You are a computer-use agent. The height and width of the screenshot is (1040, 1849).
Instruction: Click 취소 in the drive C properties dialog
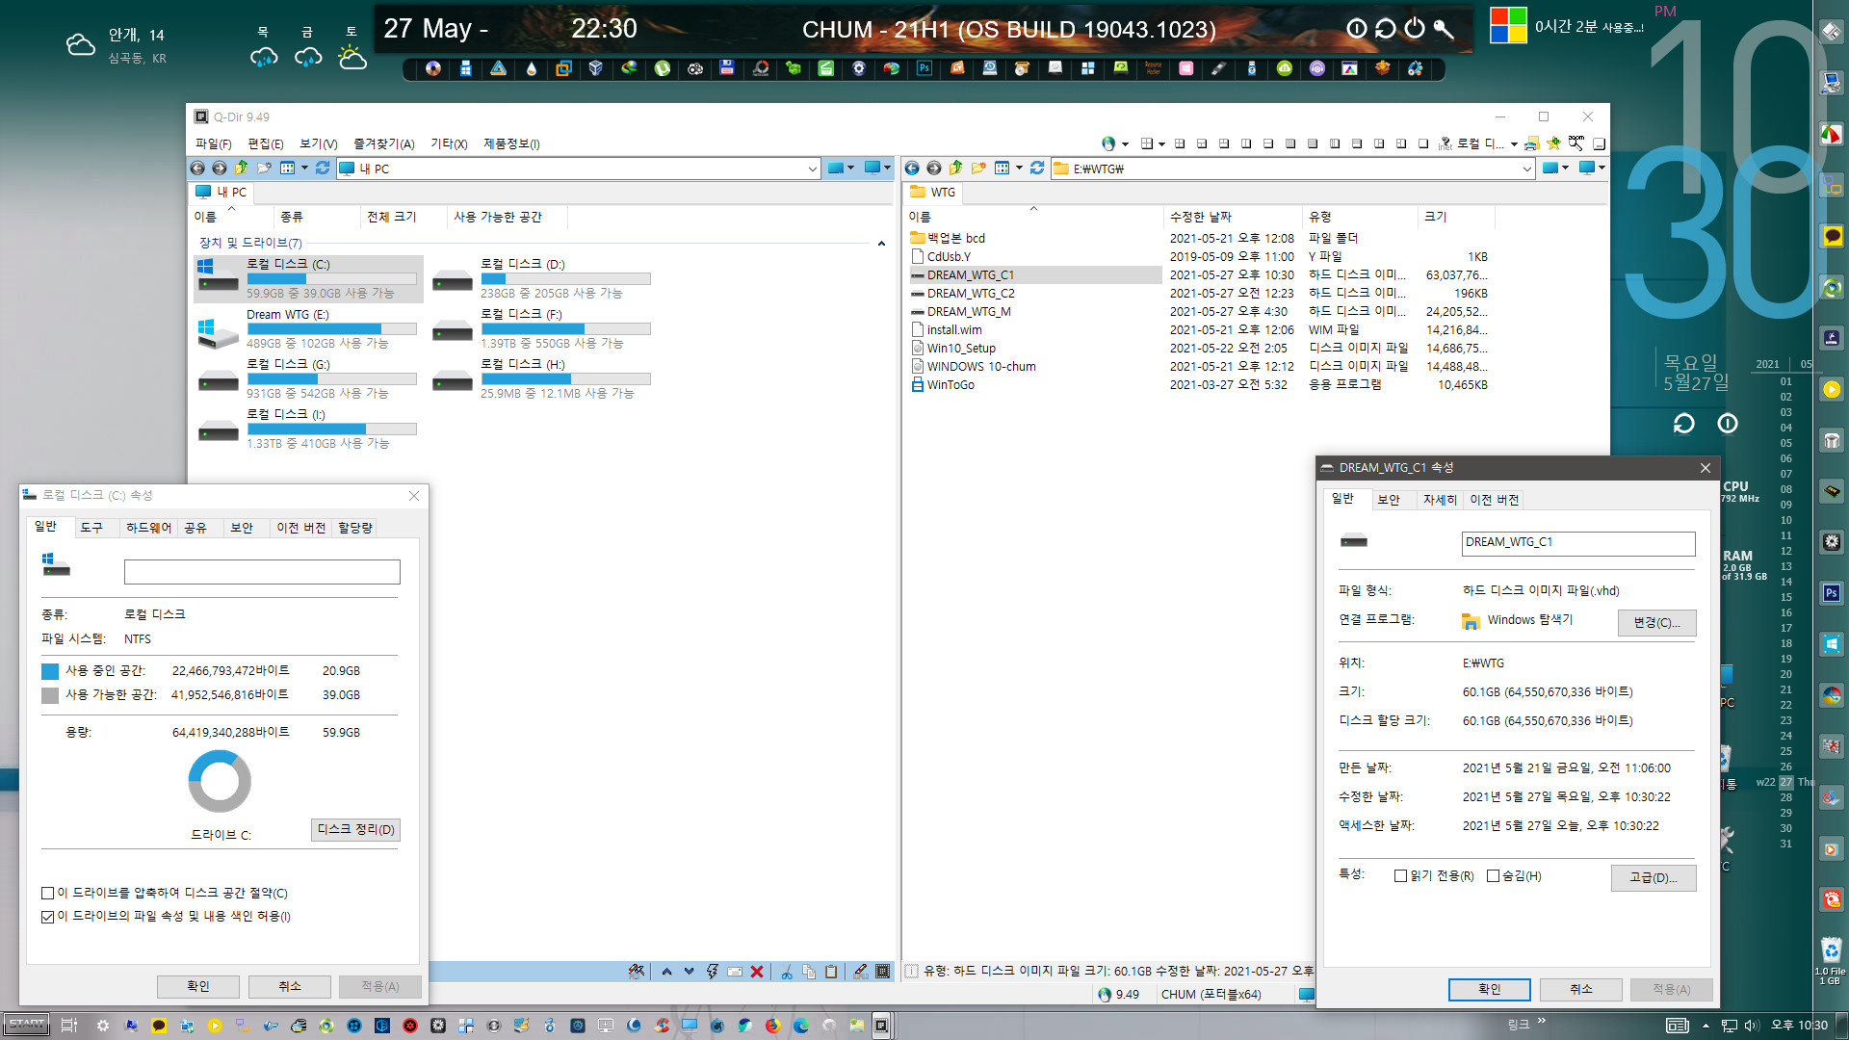click(x=290, y=986)
